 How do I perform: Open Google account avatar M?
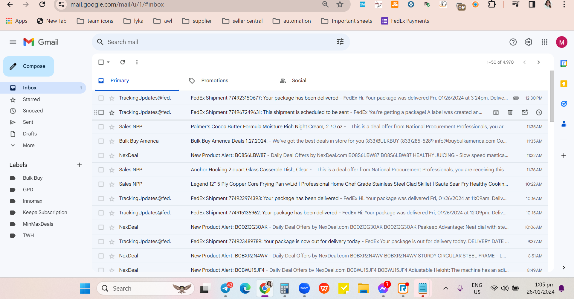pyautogui.click(x=561, y=42)
